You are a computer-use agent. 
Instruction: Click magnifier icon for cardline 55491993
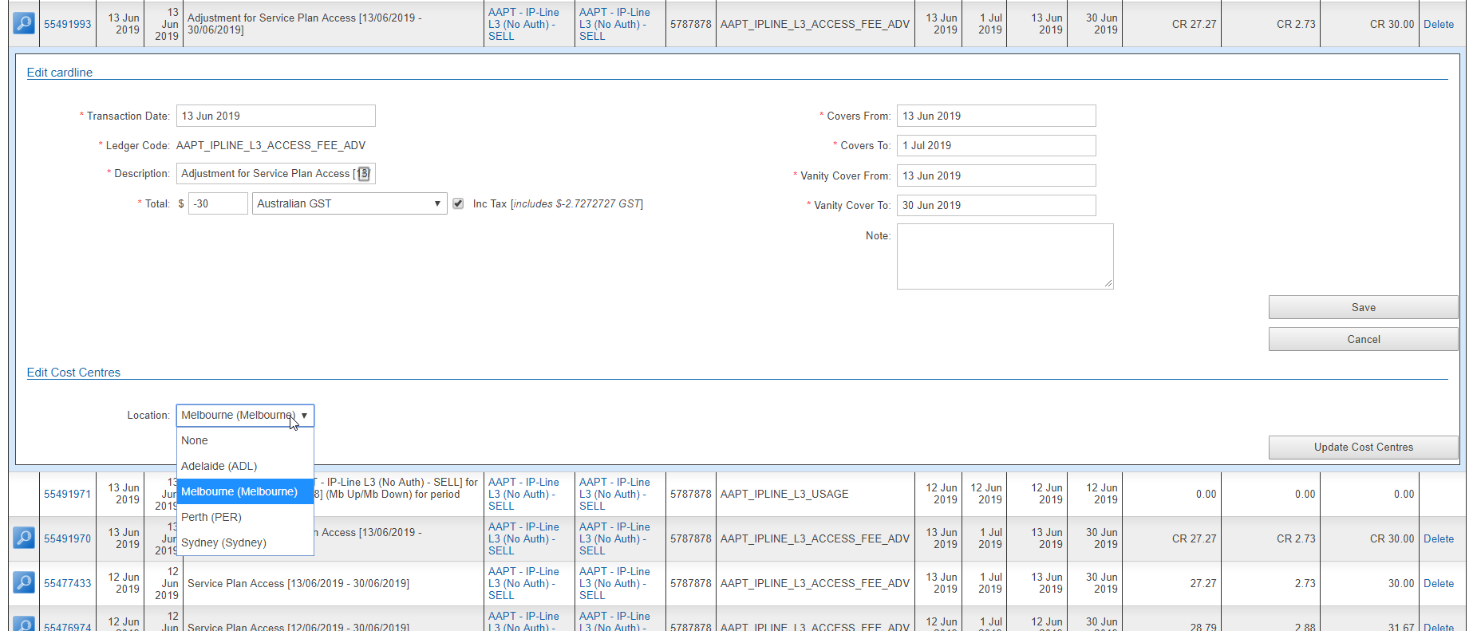[x=24, y=23]
